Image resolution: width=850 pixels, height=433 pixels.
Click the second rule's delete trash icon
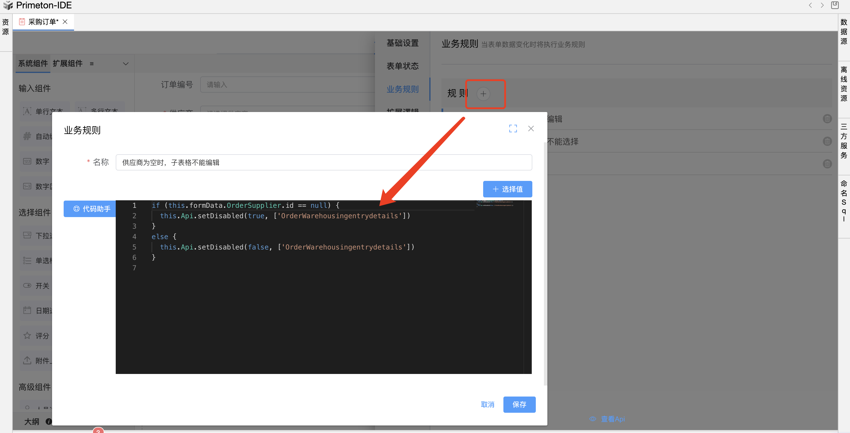[827, 141]
